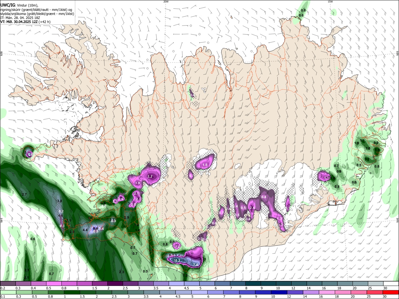This screenshot has height=299, width=399.
Task: Click the 'rigning/skúrir' legend description line
Action: (x=36, y=9)
